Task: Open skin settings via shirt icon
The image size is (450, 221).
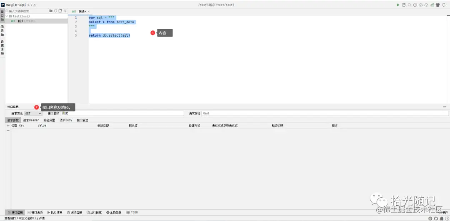Action: (x=437, y=5)
